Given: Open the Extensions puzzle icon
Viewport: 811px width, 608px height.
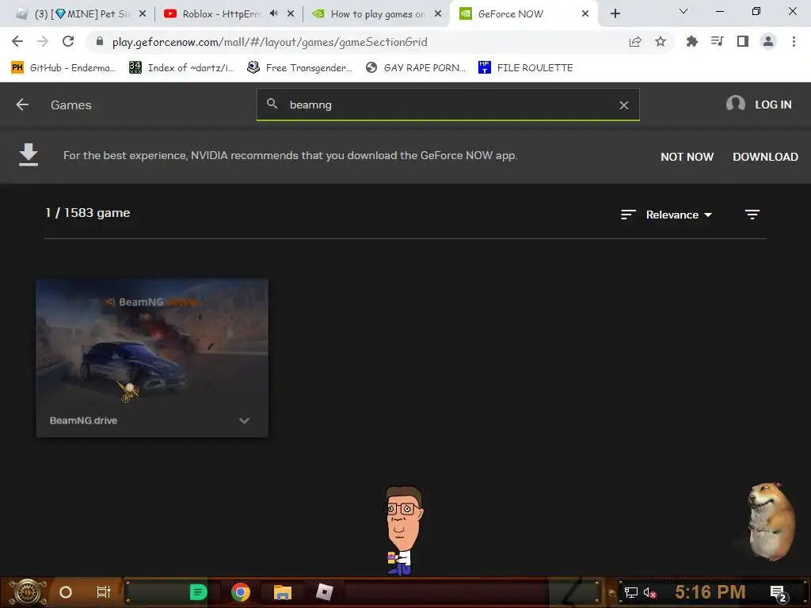Looking at the screenshot, I should pos(691,41).
